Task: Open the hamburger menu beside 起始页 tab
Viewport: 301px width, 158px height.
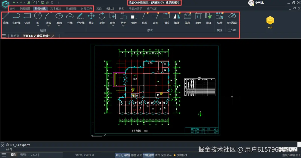Action: point(4,36)
